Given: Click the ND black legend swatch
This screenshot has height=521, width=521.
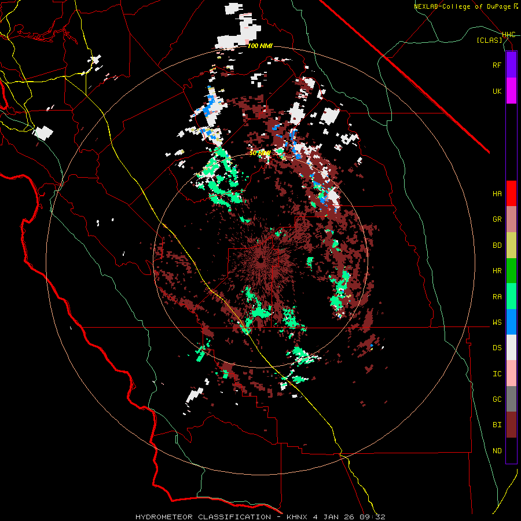Looking at the screenshot, I should pyautogui.click(x=511, y=450).
